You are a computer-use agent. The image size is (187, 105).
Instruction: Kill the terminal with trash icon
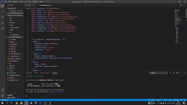pyautogui.click(x=177, y=73)
